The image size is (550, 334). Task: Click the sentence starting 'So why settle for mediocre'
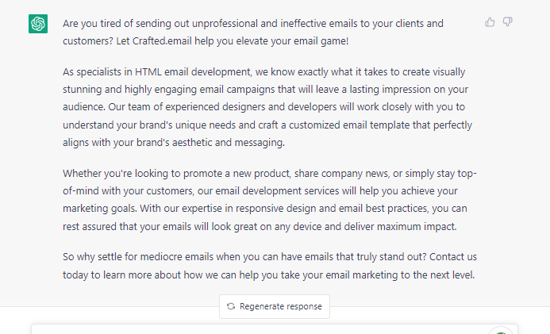244,257
